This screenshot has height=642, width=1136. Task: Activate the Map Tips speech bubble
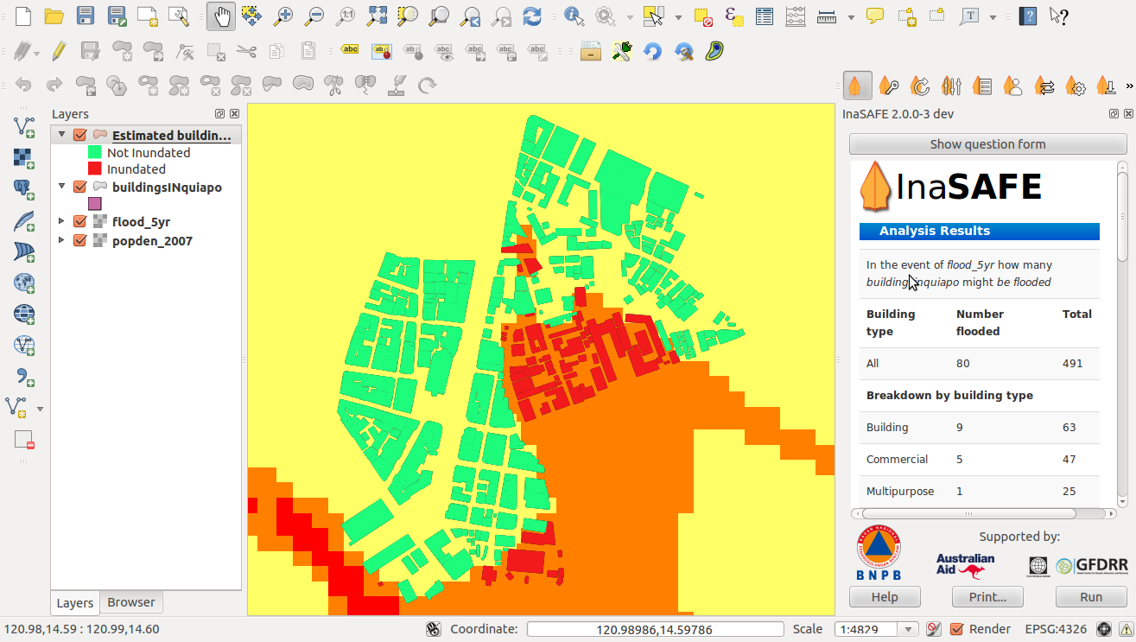[875, 16]
